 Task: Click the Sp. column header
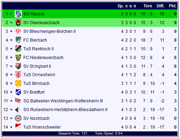click(120, 6)
